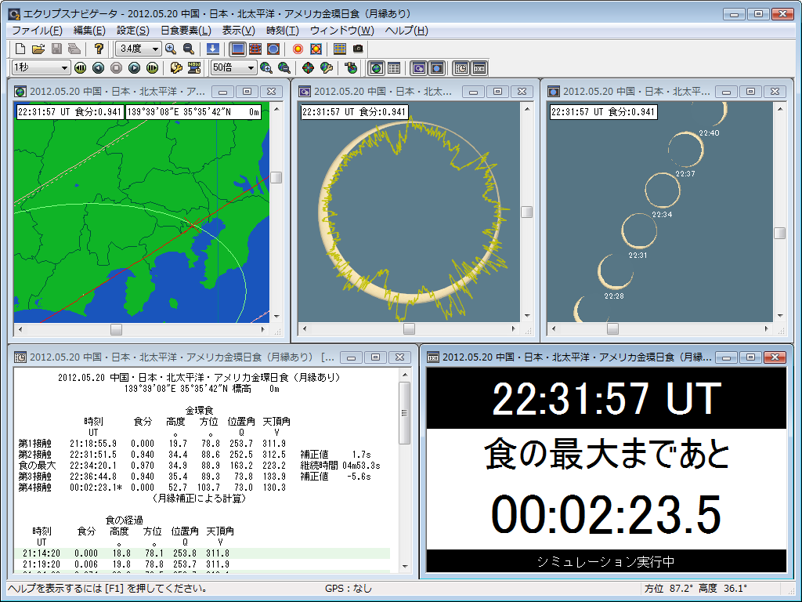
Task: Click the NOW current time icon
Action: point(193,68)
